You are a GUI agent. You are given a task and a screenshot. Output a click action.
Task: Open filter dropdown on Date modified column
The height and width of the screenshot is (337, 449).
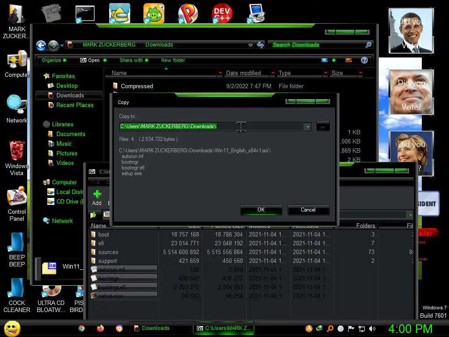[273, 73]
